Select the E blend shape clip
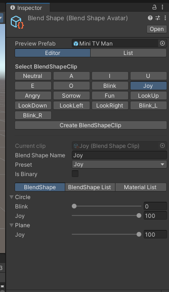The height and width of the screenshot is (292, 169). [x=33, y=86]
